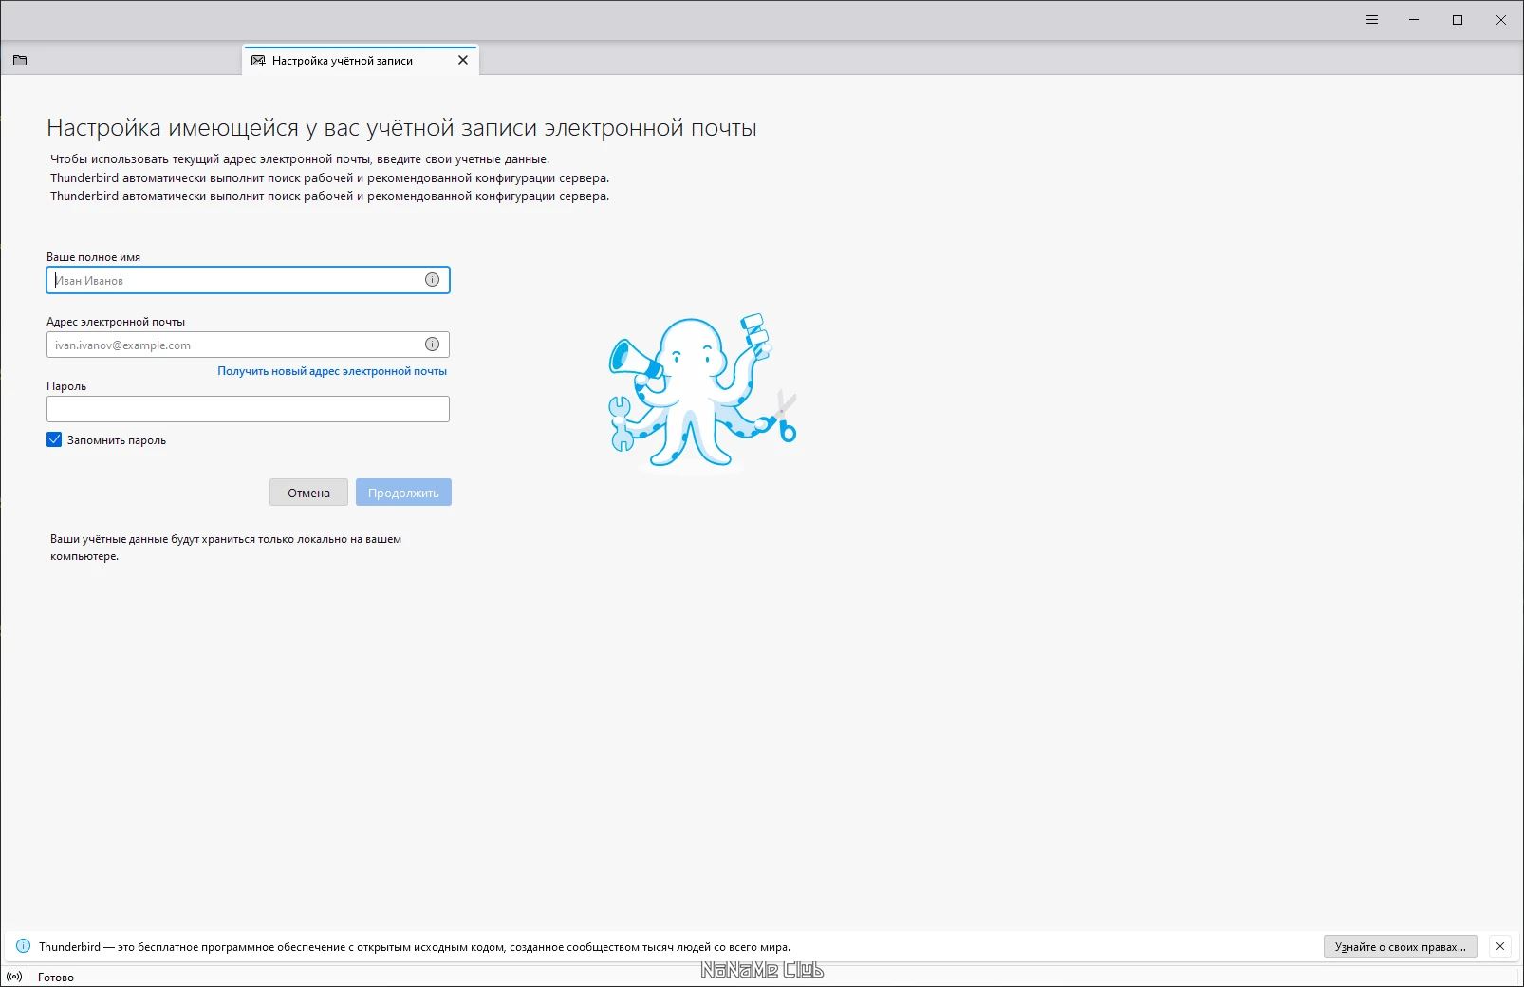1524x987 pixels.
Task: Open the folder tab icon
Action: (20, 61)
